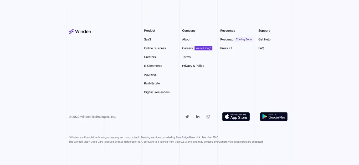The height and width of the screenshot is (165, 359).
Task: Open the Instagram social icon
Action: coord(208,117)
